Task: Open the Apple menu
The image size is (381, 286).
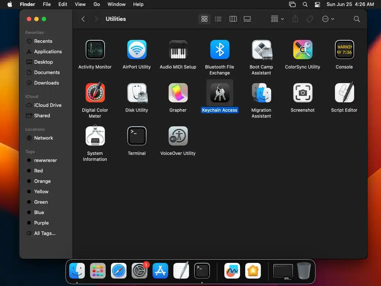Action: 10,4
